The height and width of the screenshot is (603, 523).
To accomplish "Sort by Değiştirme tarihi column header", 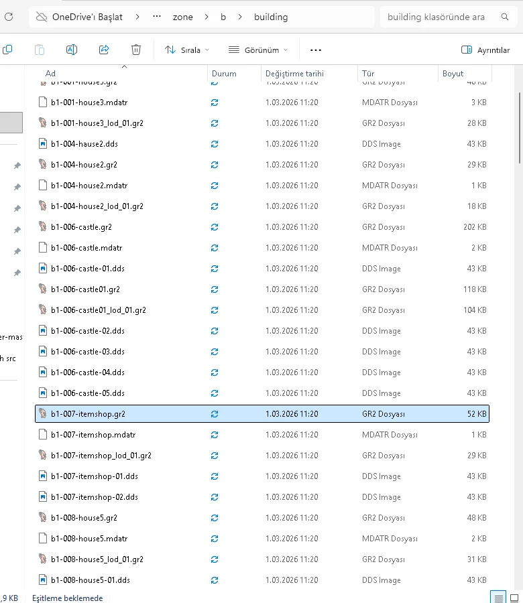I will (x=294, y=74).
